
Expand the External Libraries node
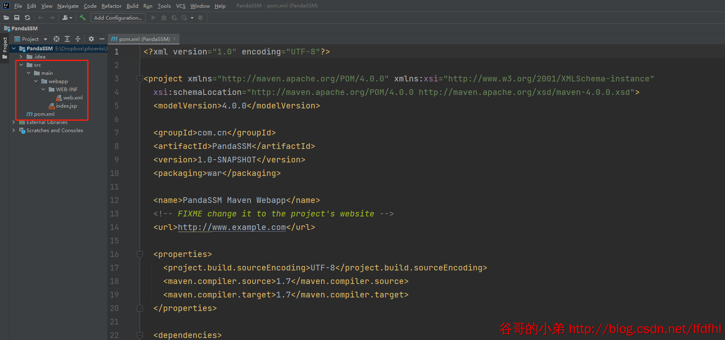click(14, 122)
